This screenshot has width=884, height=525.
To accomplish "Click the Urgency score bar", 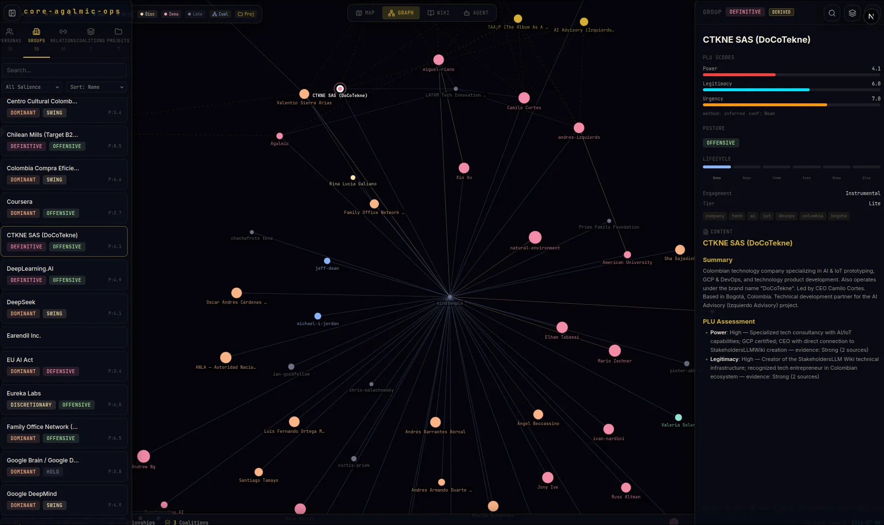I will pos(791,105).
